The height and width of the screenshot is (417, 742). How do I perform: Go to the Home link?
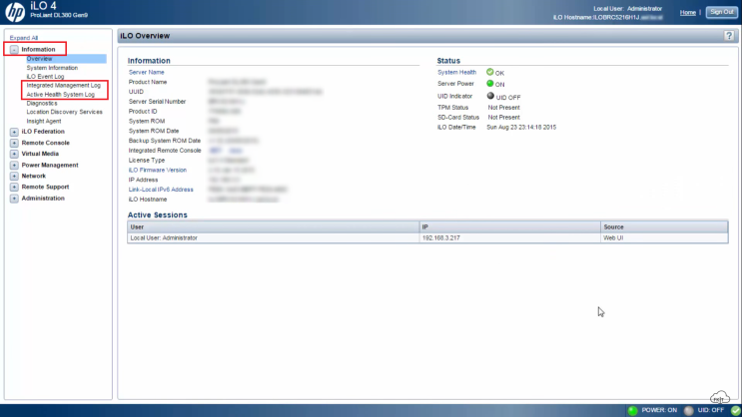pyautogui.click(x=687, y=12)
